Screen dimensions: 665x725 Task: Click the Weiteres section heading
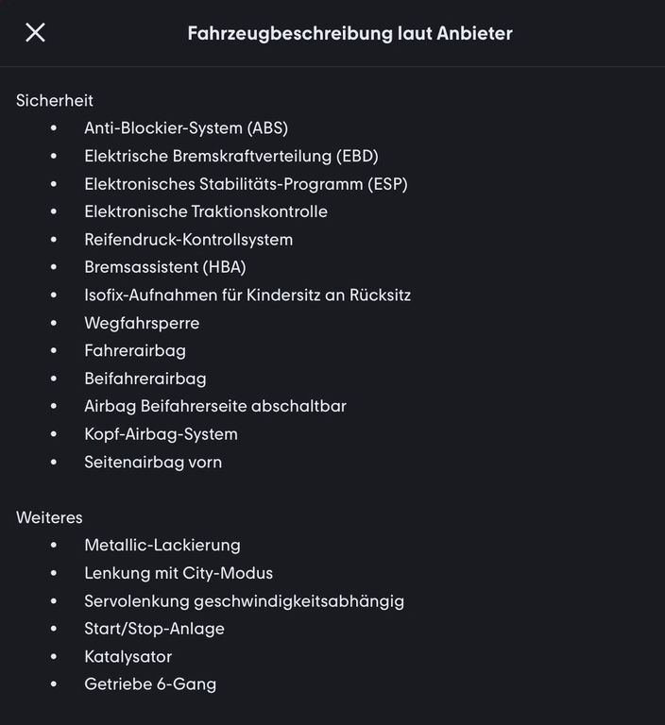(49, 517)
